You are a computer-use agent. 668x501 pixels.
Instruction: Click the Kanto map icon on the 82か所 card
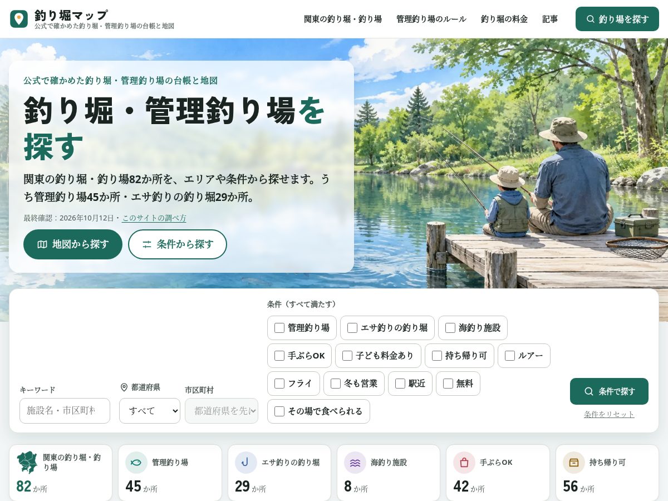(27, 462)
